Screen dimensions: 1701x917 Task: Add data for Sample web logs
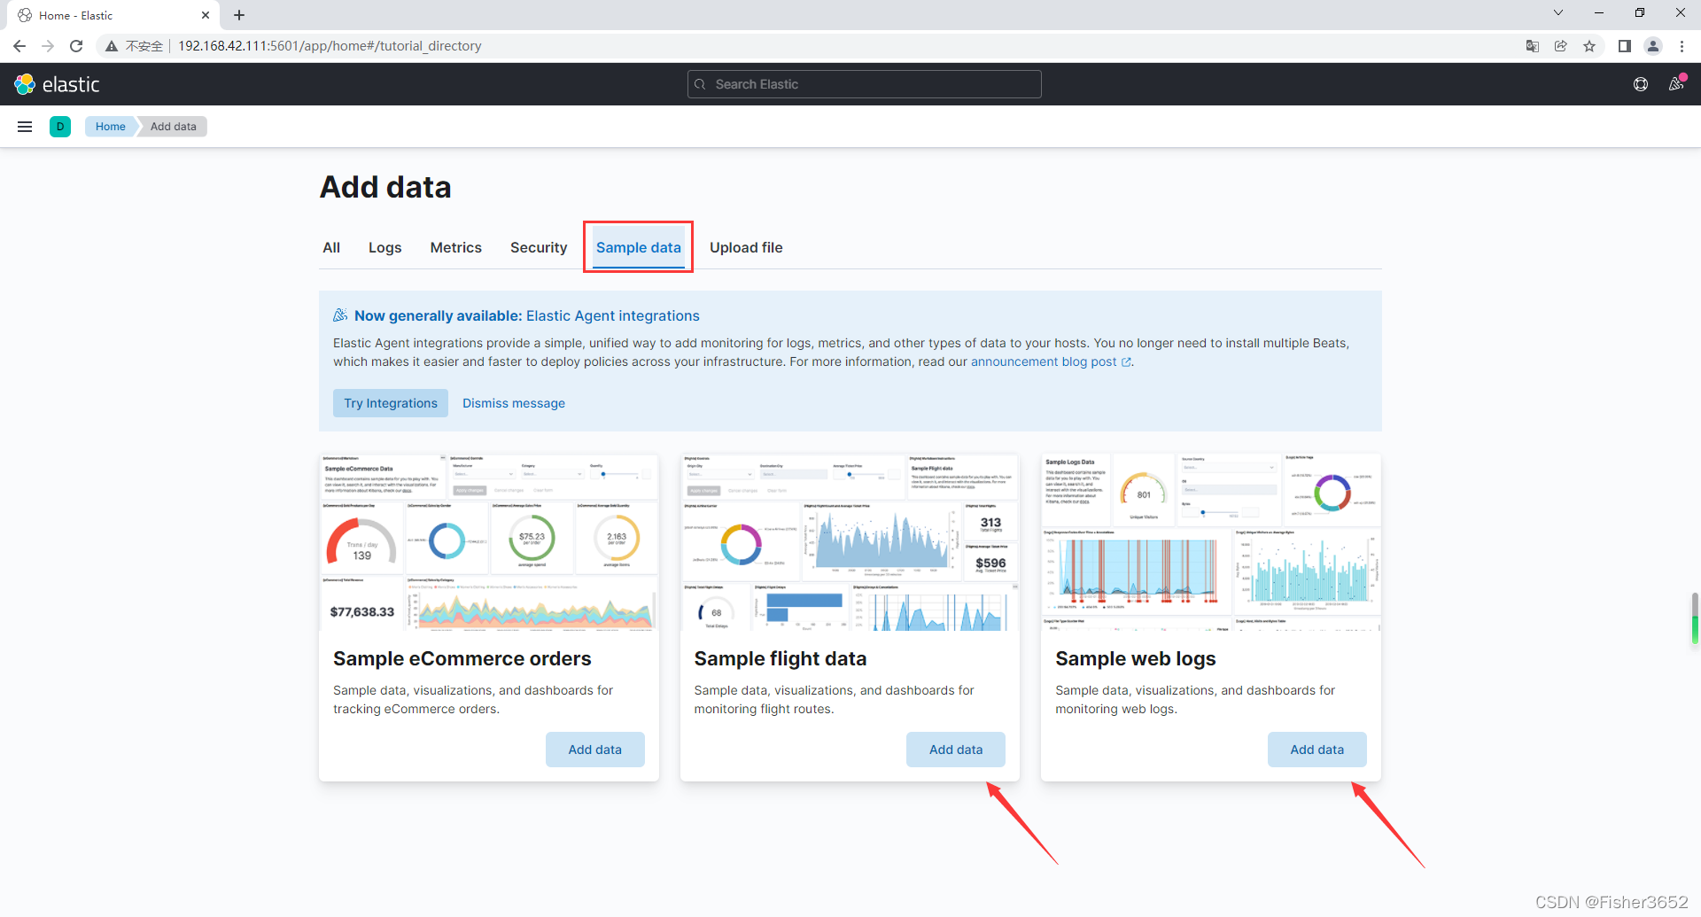click(1317, 750)
